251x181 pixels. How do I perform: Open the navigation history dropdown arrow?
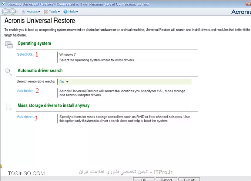point(17,12)
